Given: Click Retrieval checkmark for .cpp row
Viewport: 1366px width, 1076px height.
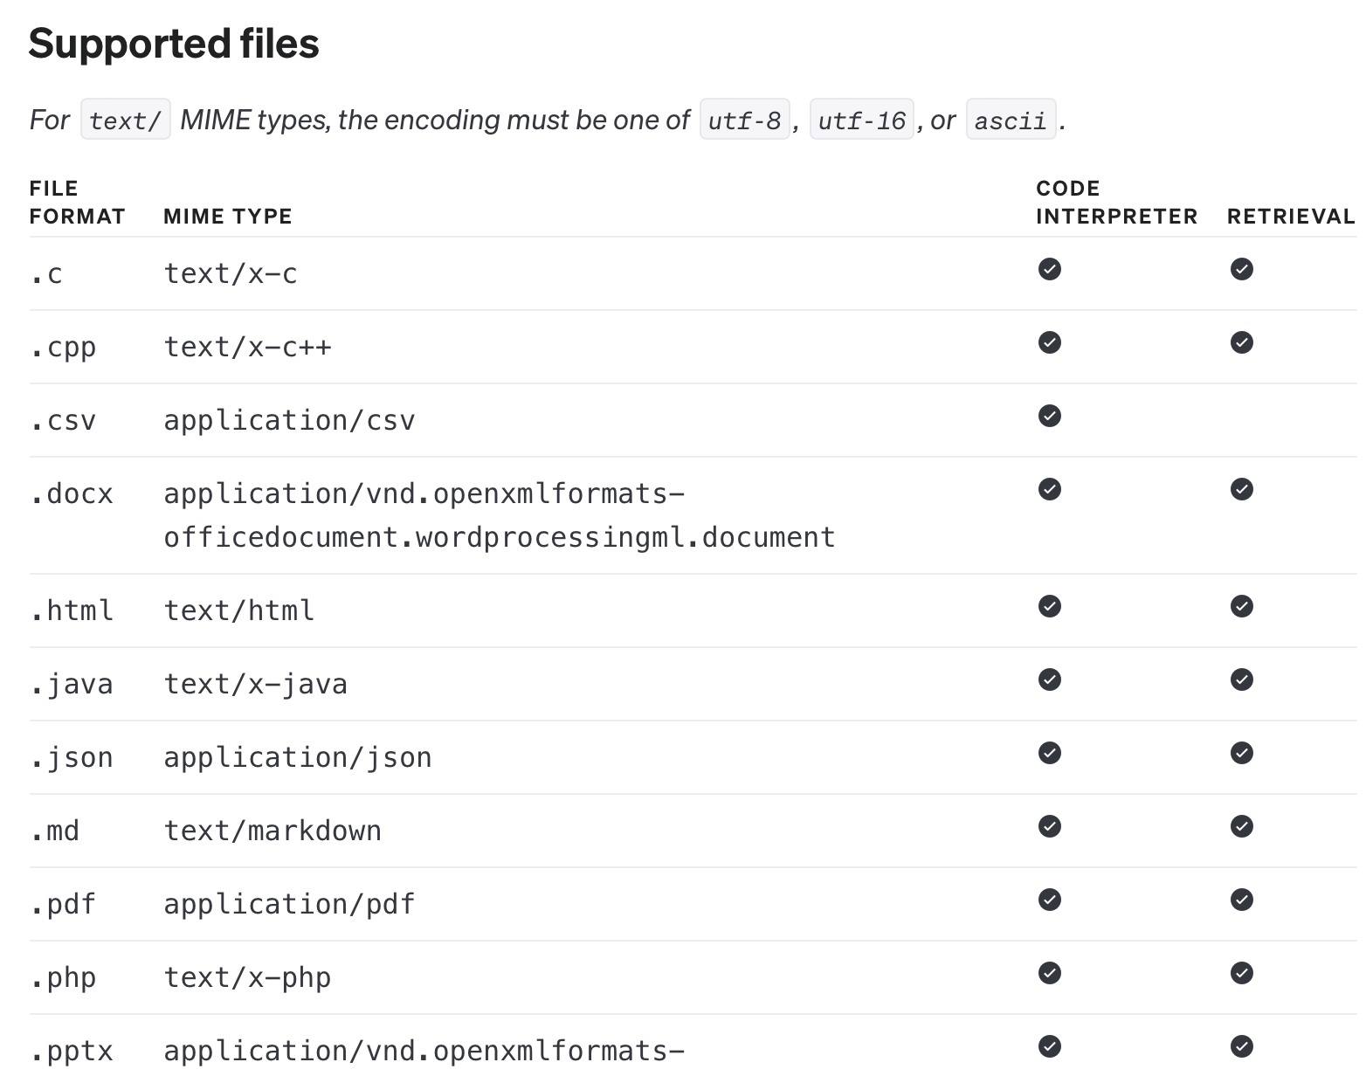Looking at the screenshot, I should 1241,342.
